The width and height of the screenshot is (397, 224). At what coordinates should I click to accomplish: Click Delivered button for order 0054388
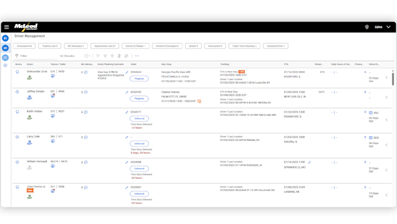[x=139, y=168]
